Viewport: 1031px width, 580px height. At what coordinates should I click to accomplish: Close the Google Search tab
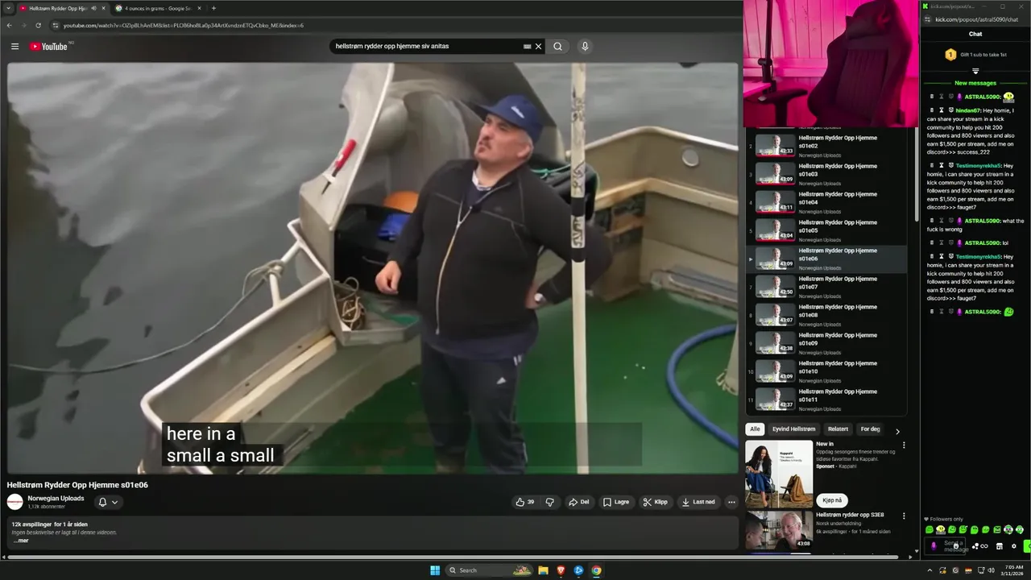[x=201, y=8]
